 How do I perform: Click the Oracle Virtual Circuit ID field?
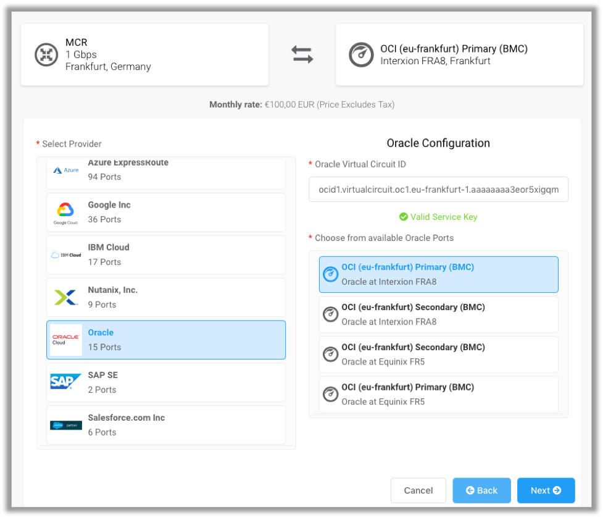coord(438,190)
